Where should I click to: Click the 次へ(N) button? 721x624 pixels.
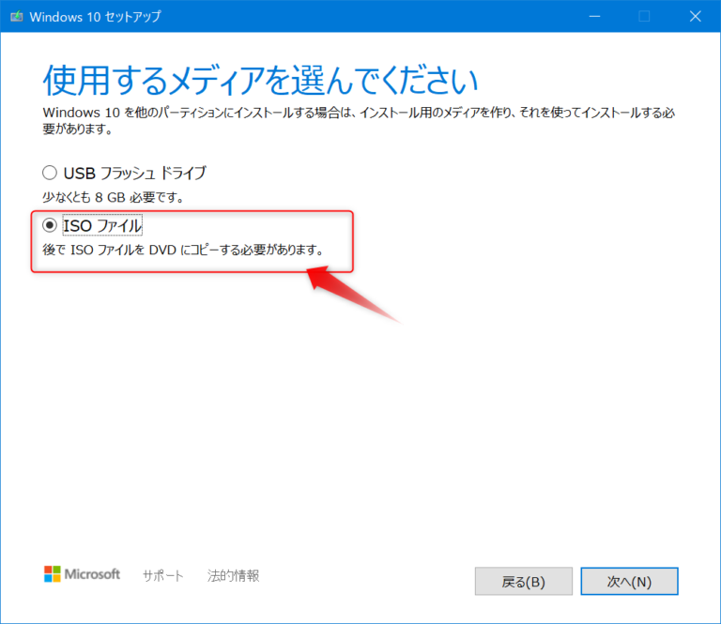[x=629, y=581]
